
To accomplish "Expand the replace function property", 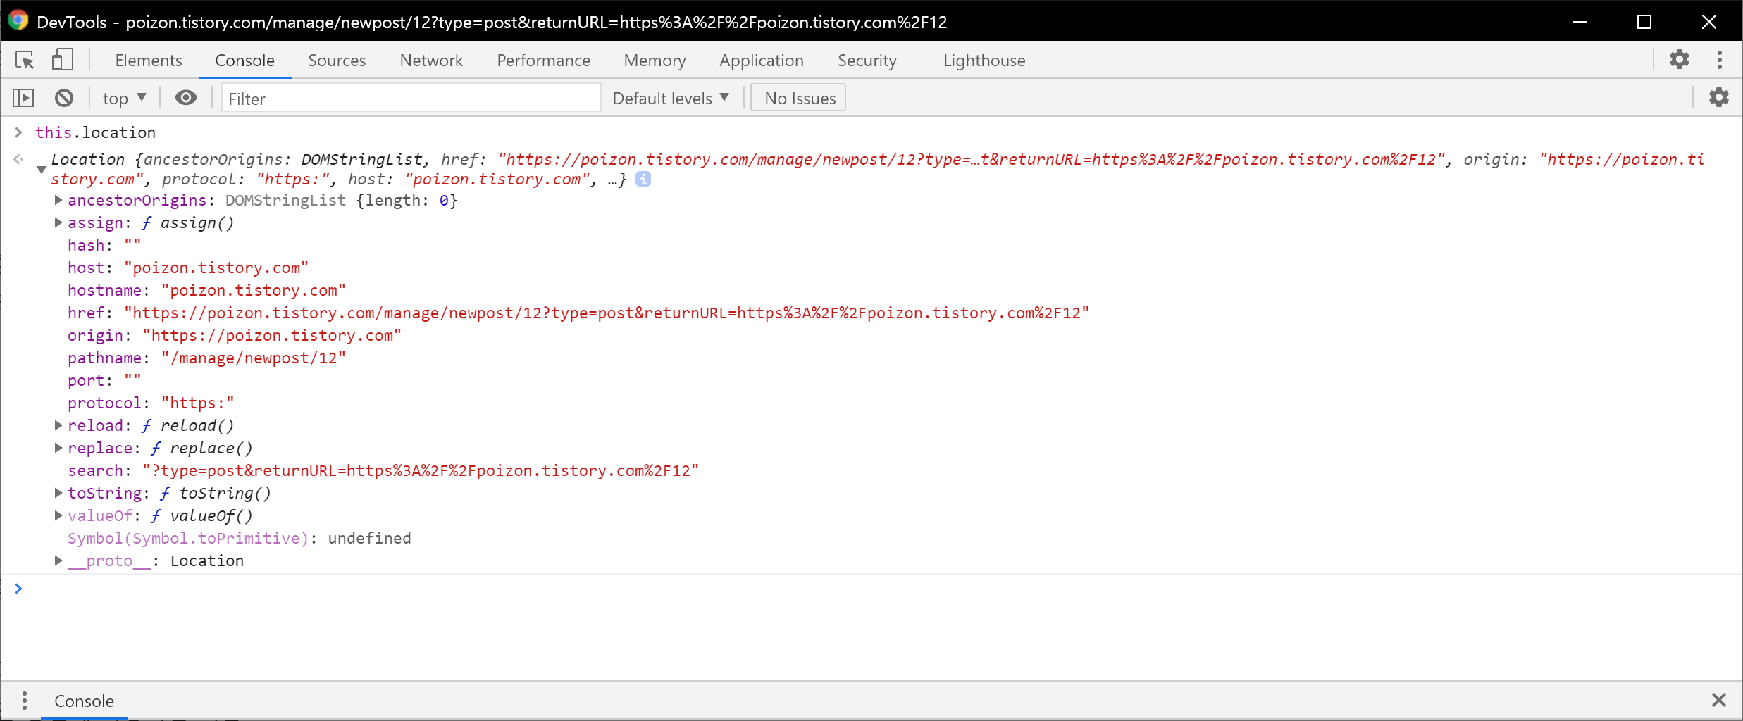I will pyautogui.click(x=58, y=448).
